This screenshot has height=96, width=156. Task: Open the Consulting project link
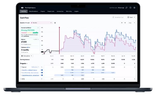point(29,70)
